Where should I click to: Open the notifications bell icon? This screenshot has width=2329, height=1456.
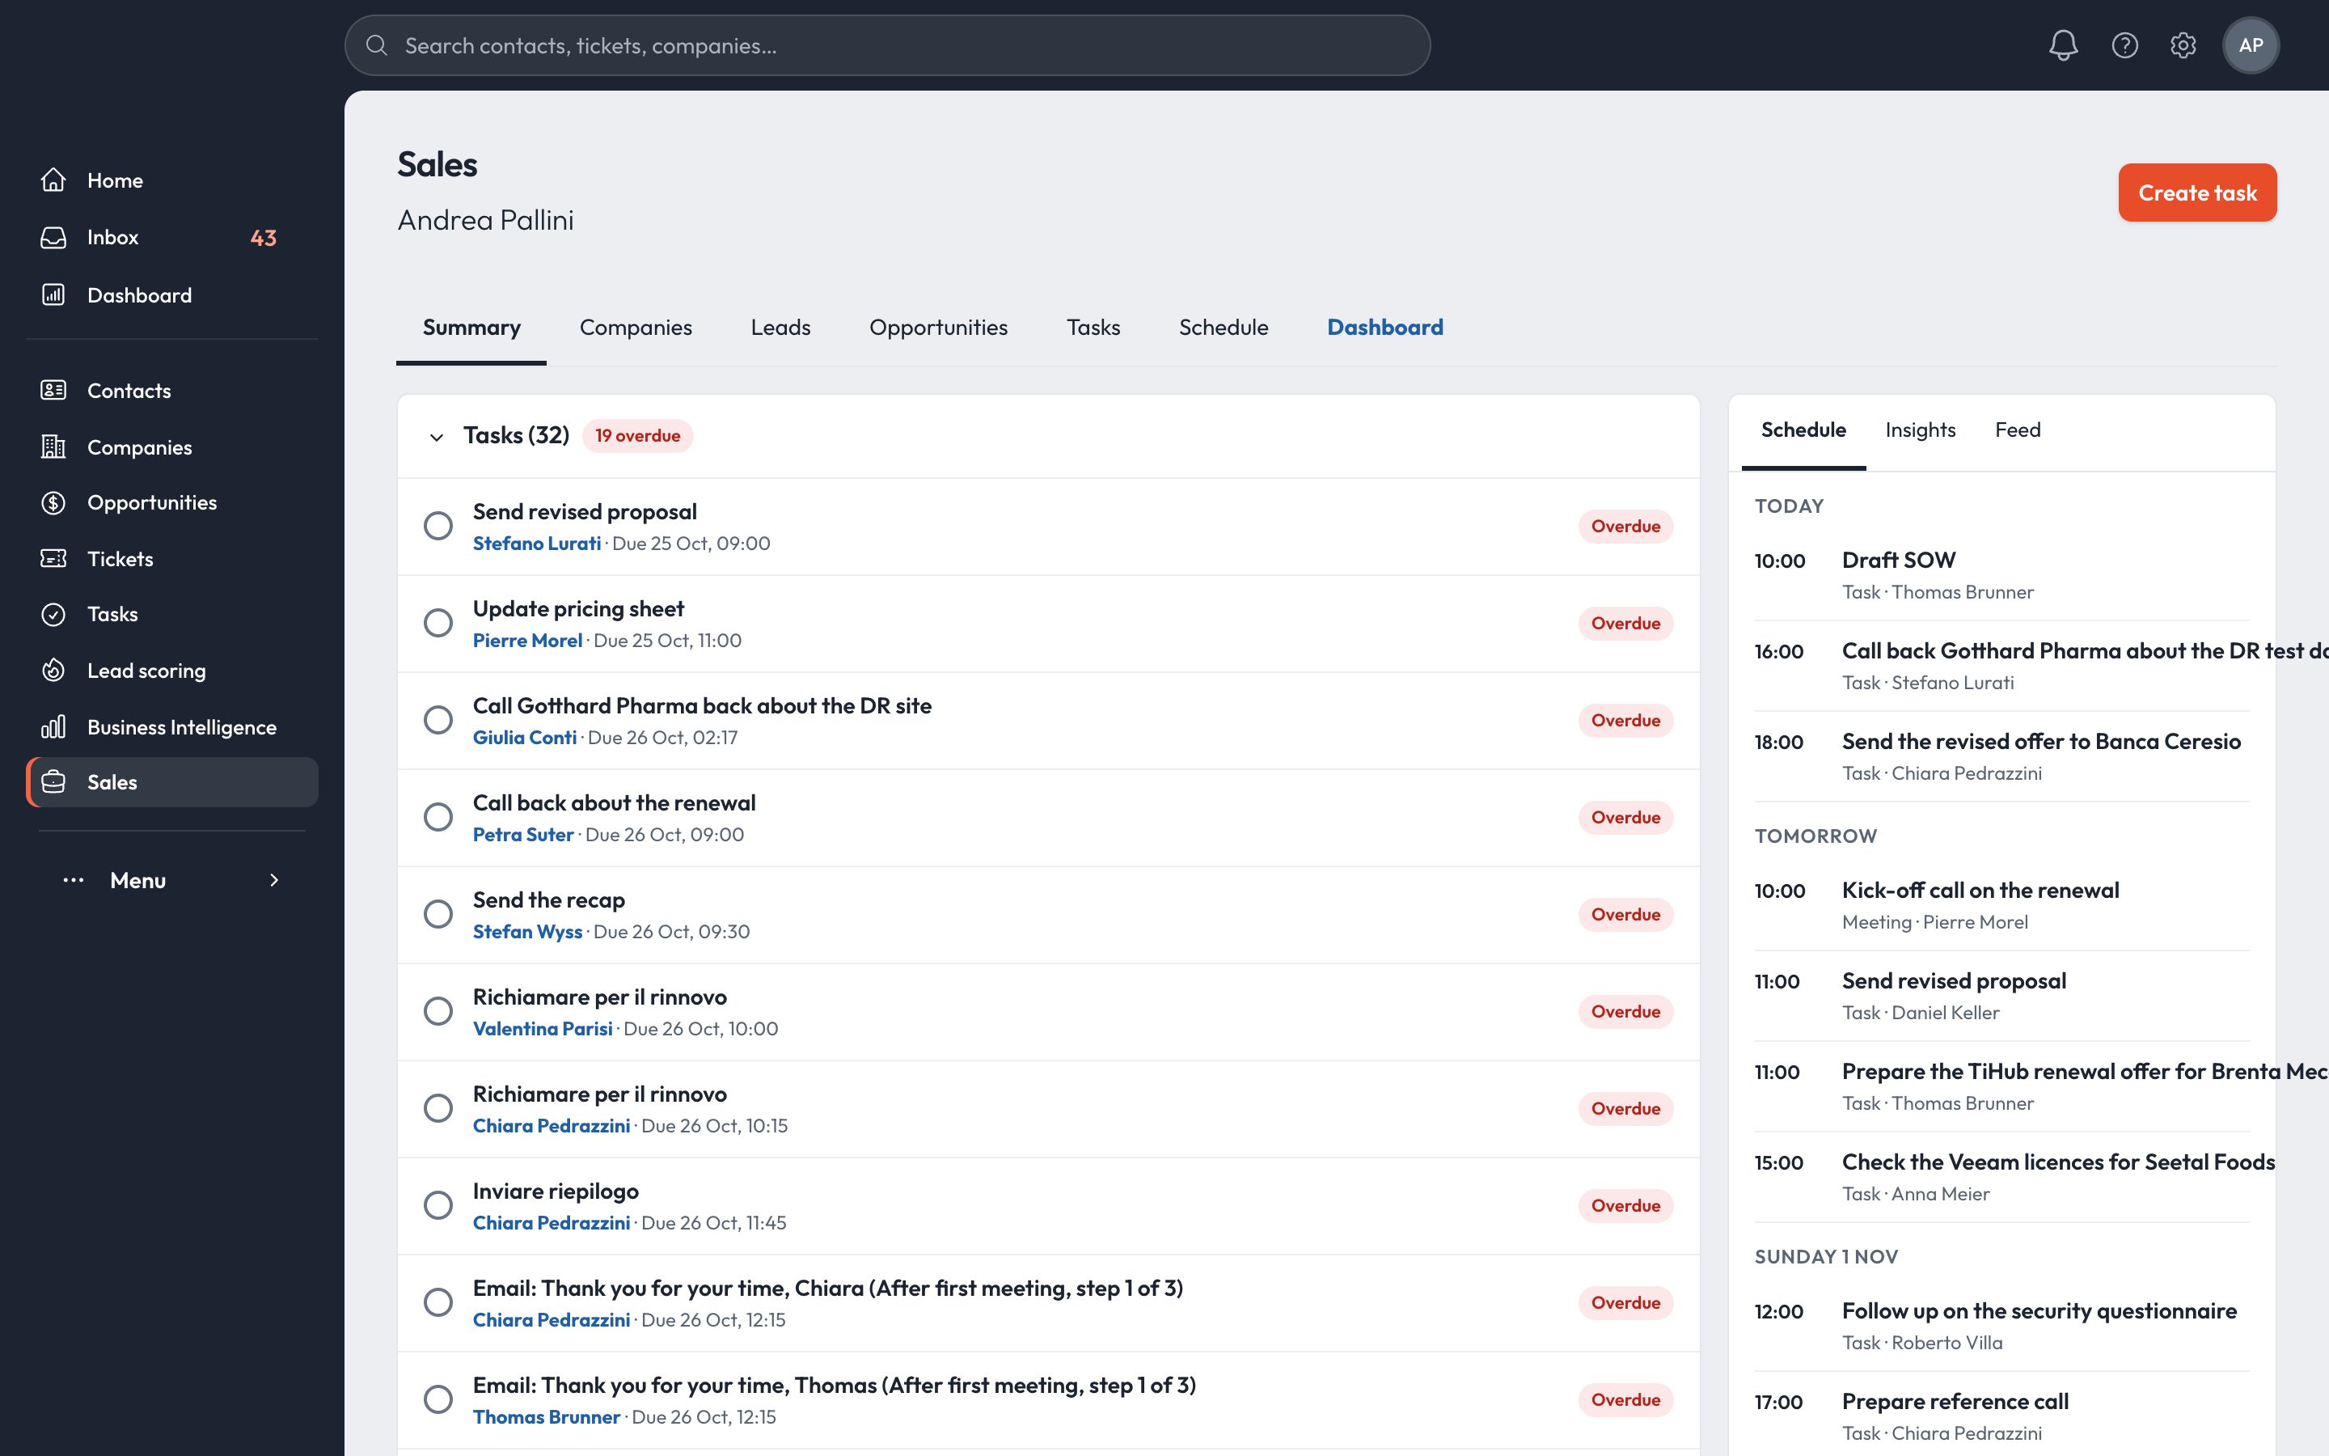[x=2062, y=45]
